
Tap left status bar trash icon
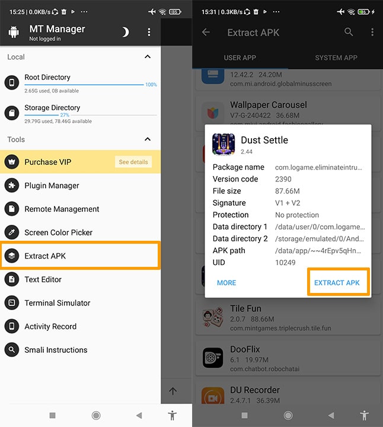63,12
